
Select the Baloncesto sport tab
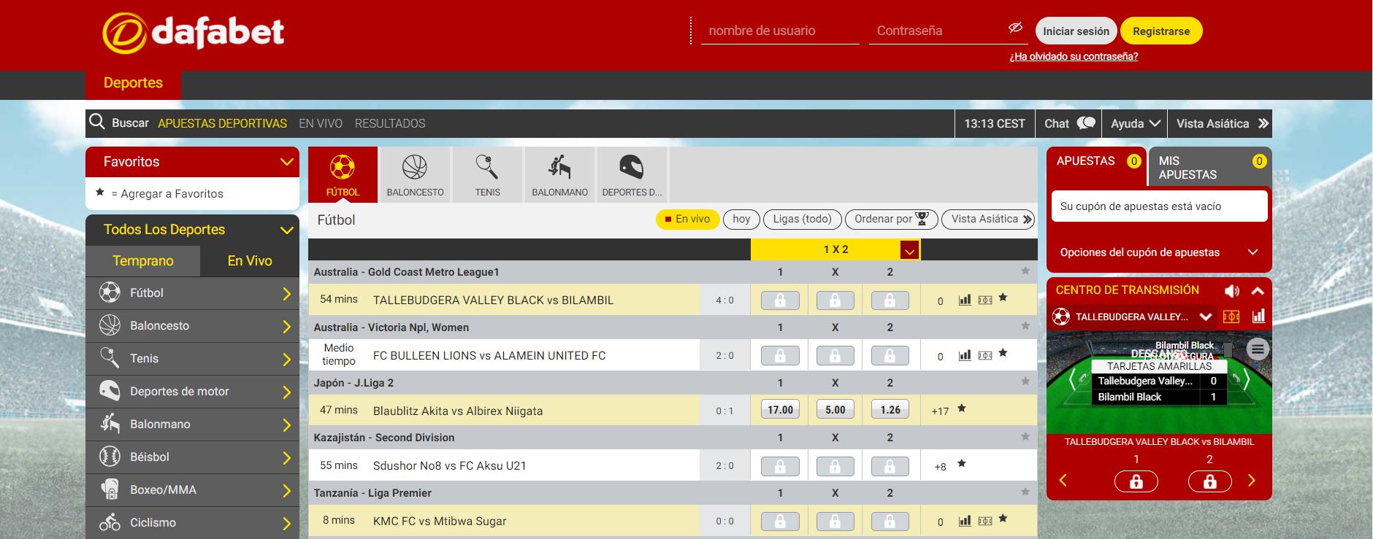415,175
